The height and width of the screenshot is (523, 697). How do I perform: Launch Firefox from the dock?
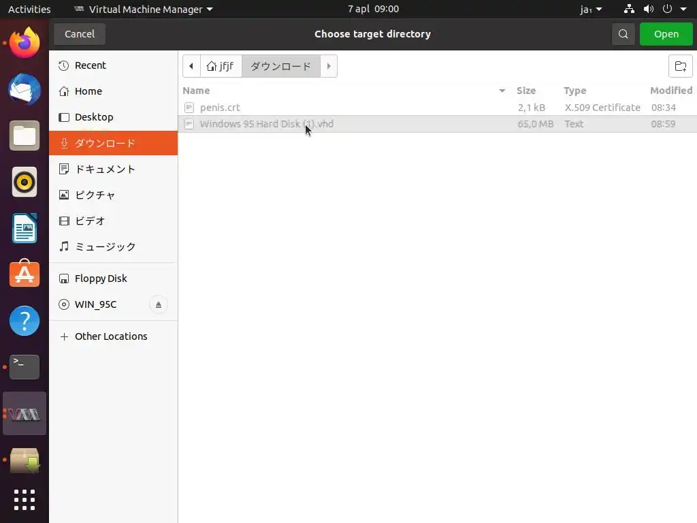pos(25,43)
